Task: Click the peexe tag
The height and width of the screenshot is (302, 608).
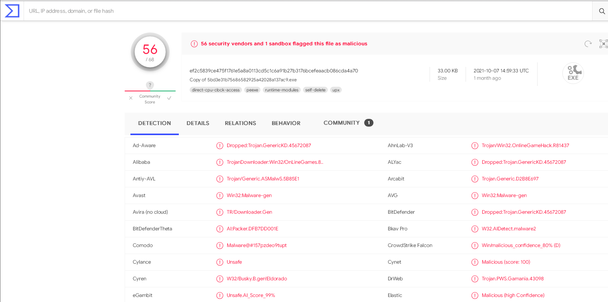Action: pyautogui.click(x=252, y=90)
